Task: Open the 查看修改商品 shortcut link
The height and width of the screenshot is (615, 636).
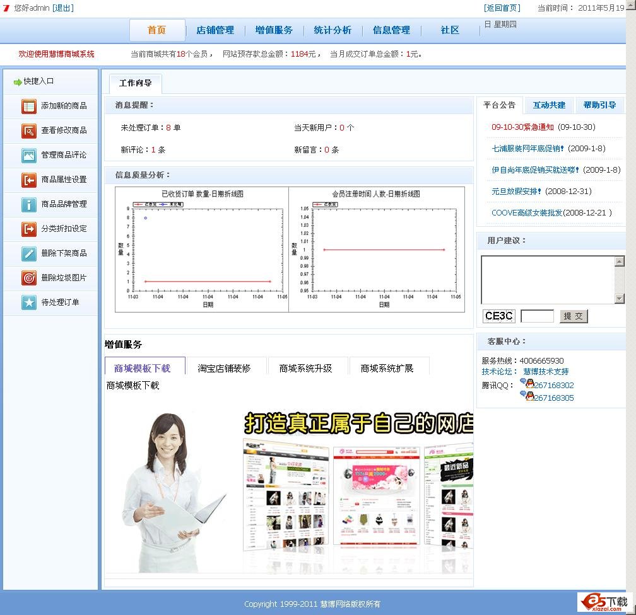Action: click(64, 130)
